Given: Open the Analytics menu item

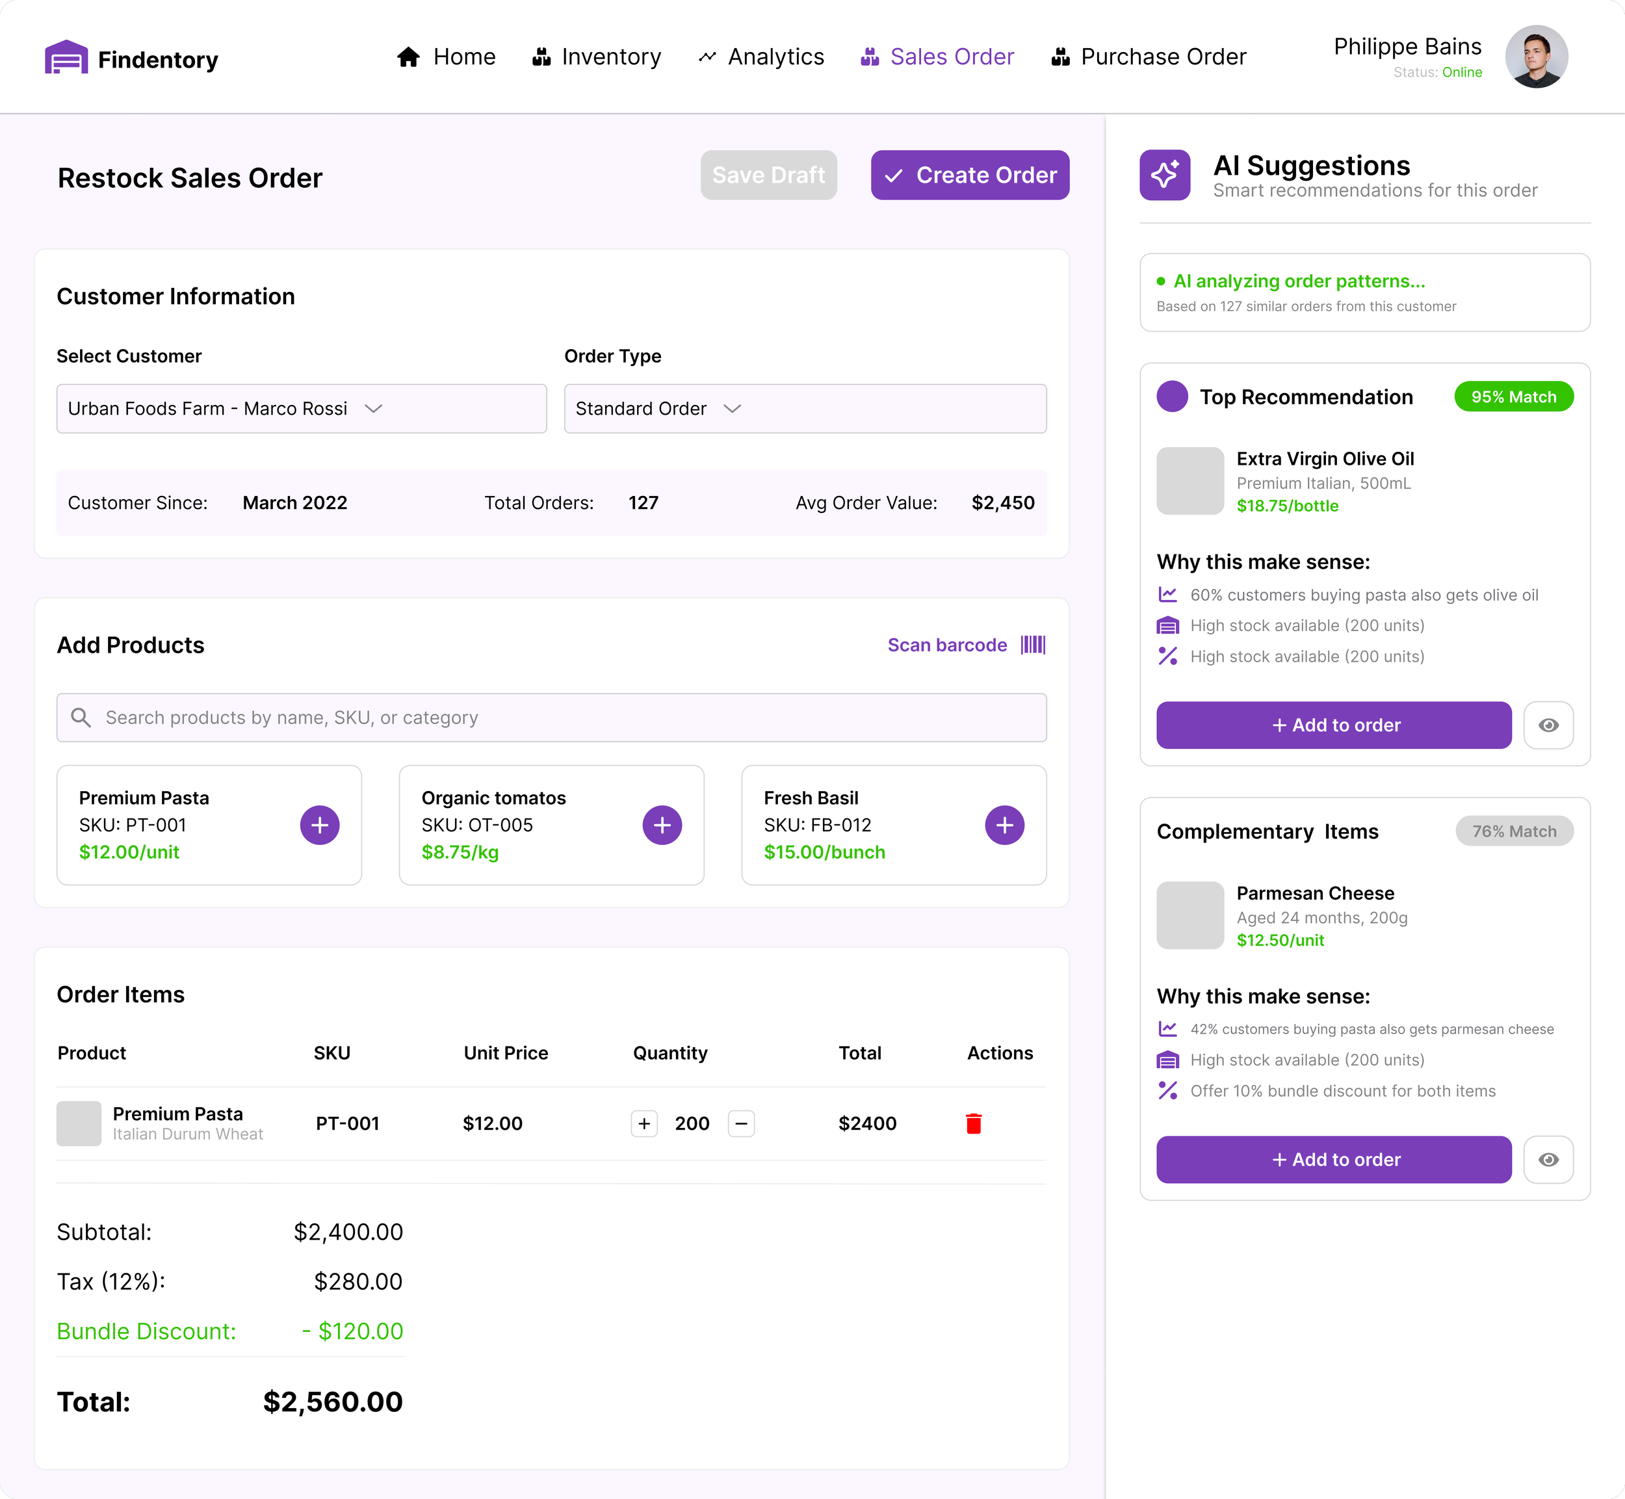Looking at the screenshot, I should (761, 57).
